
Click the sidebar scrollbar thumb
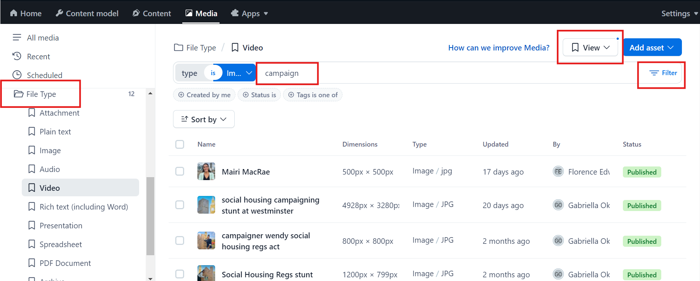tap(150, 216)
